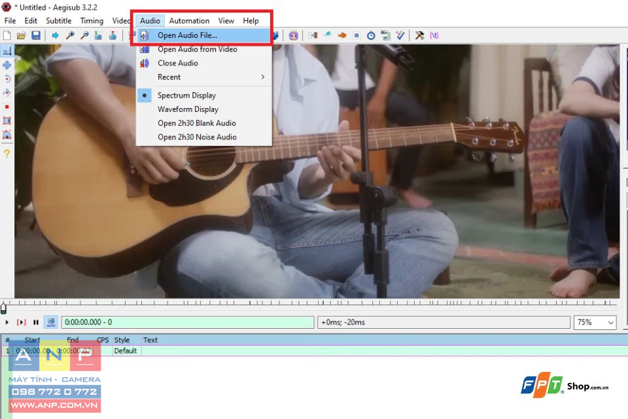Open Styling Assistant teal hat icon

tap(328, 36)
